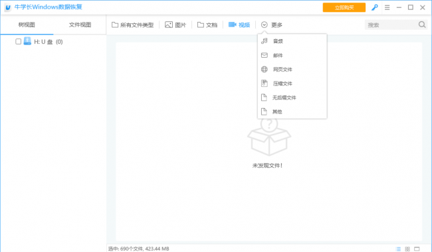432x252 pixels.
Task: Filter files by 图片
Action: 175,25
